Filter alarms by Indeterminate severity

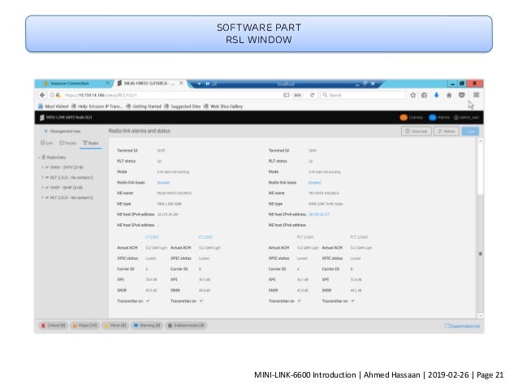point(186,326)
